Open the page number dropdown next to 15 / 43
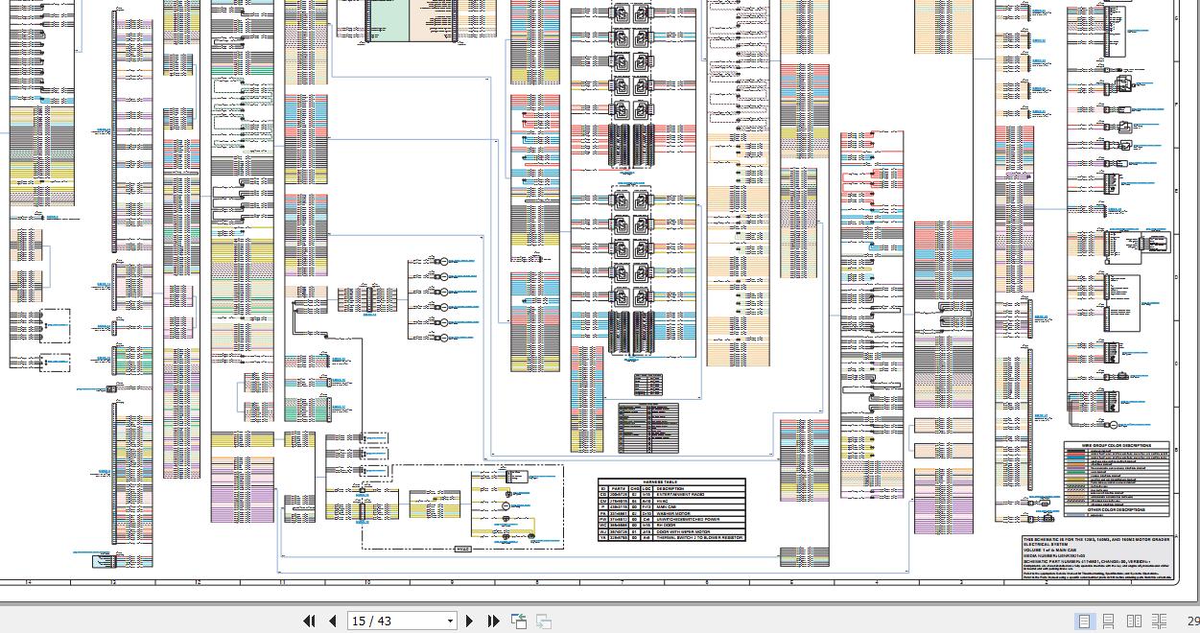 (x=449, y=621)
